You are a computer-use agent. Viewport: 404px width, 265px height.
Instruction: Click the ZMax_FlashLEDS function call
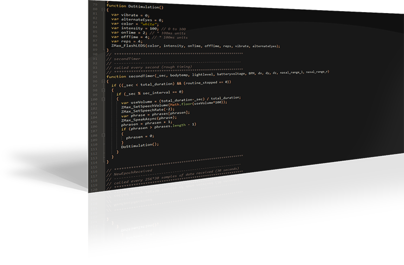[x=129, y=46]
